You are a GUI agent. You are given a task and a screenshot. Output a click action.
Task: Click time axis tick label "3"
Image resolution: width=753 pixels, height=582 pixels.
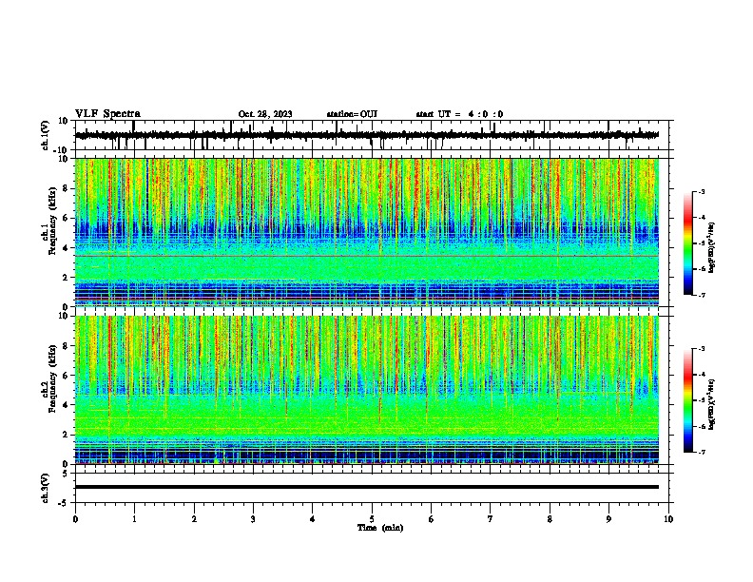253,519
